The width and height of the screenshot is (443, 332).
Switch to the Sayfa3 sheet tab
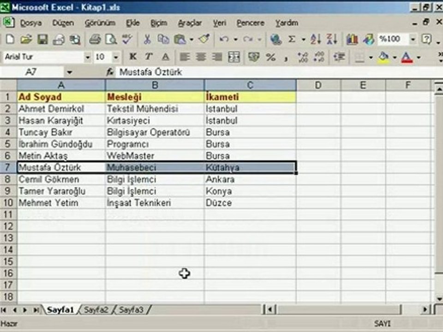(131, 310)
